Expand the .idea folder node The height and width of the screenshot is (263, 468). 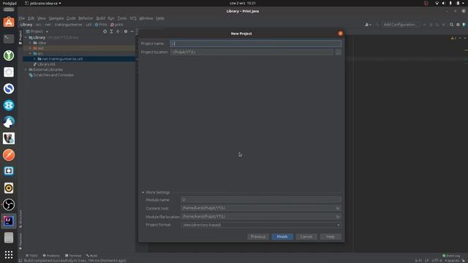[x=30, y=43]
